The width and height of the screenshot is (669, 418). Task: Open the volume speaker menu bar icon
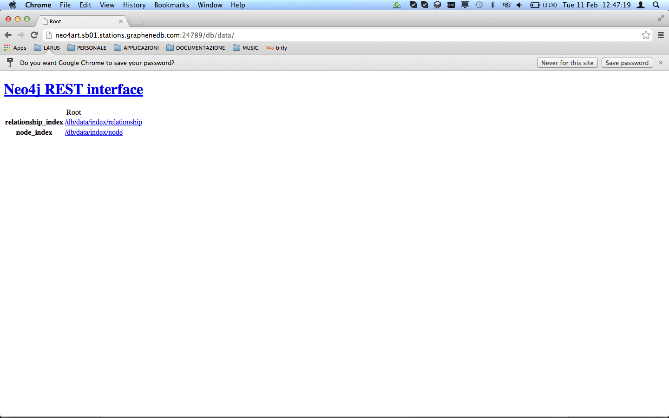coord(519,5)
